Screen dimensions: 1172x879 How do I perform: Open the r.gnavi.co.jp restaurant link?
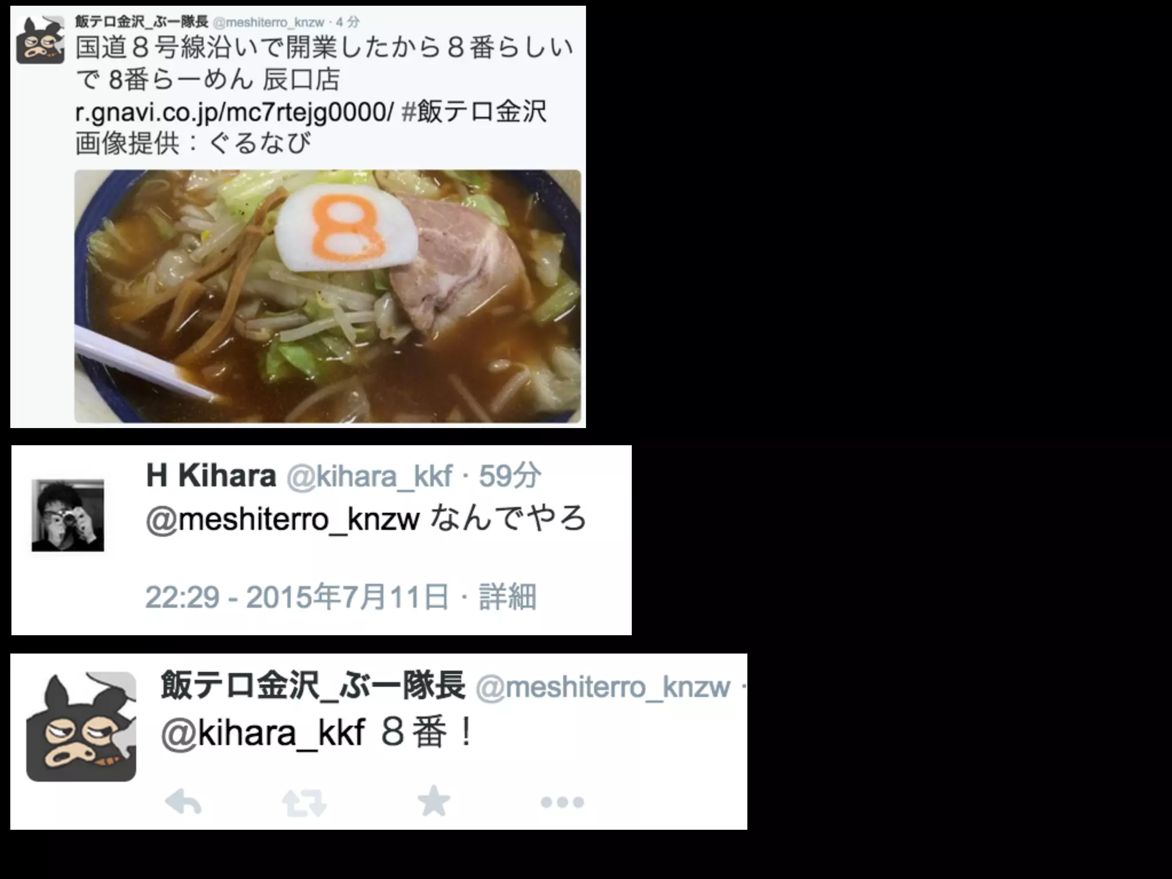tap(234, 112)
